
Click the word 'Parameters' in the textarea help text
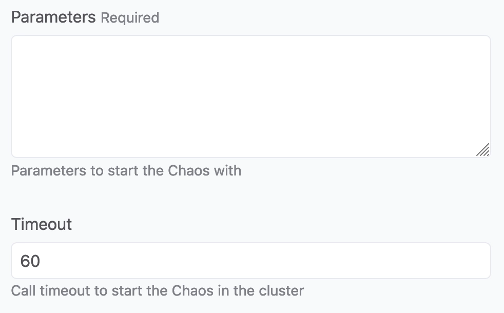click(x=49, y=171)
